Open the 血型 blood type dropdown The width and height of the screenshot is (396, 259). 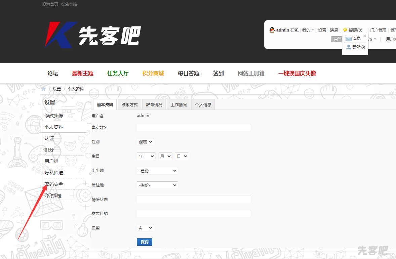[x=145, y=228]
